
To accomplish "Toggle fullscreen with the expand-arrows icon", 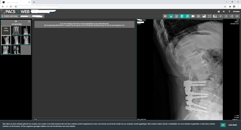I will pyautogui.click(x=209, y=16).
